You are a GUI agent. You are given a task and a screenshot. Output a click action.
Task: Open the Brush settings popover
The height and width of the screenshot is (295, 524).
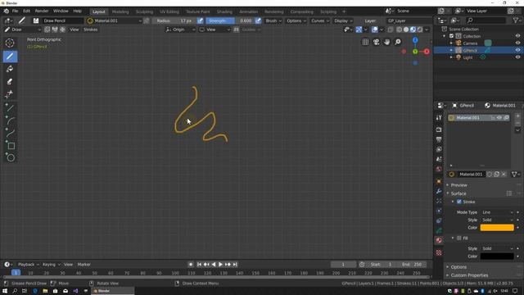pos(273,20)
